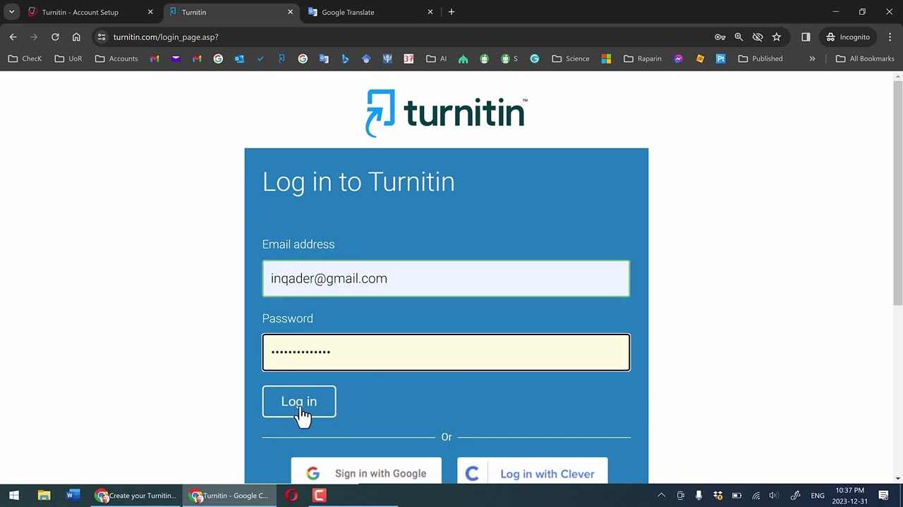Open the Raparin bookmarks folder
Image resolution: width=903 pixels, height=507 pixels.
643,58
